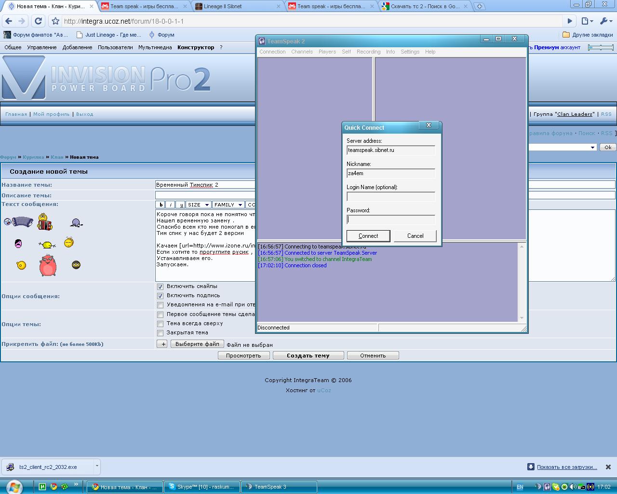Expand quick launch overflow chevron on taskbar
The image size is (617, 494).
(x=76, y=484)
